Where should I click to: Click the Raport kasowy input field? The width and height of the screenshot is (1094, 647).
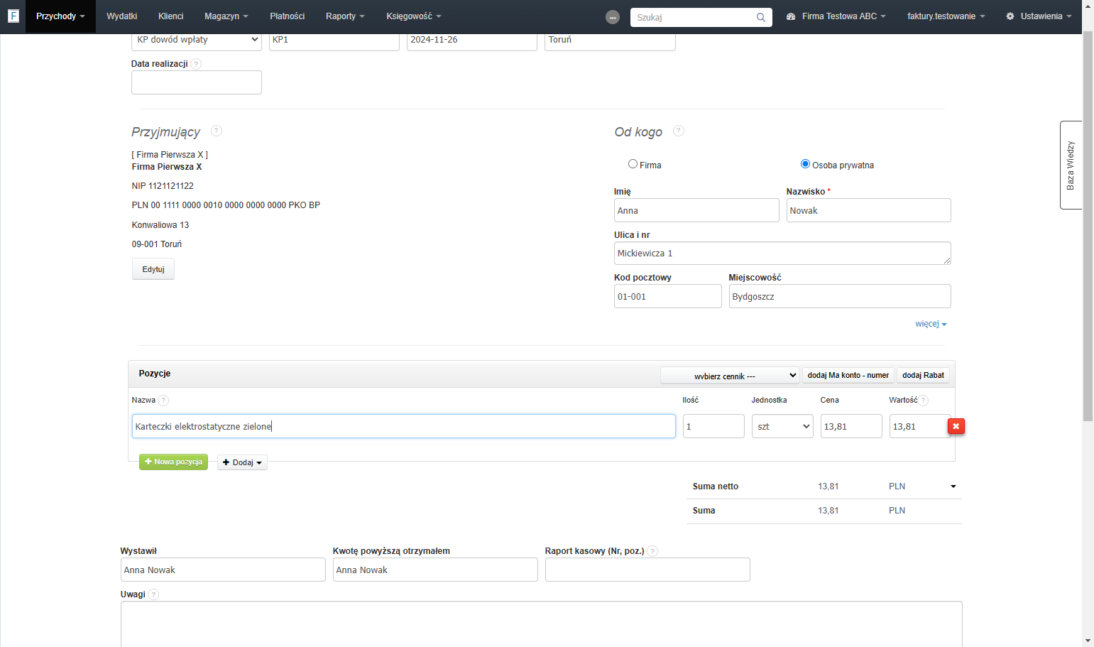click(x=647, y=570)
